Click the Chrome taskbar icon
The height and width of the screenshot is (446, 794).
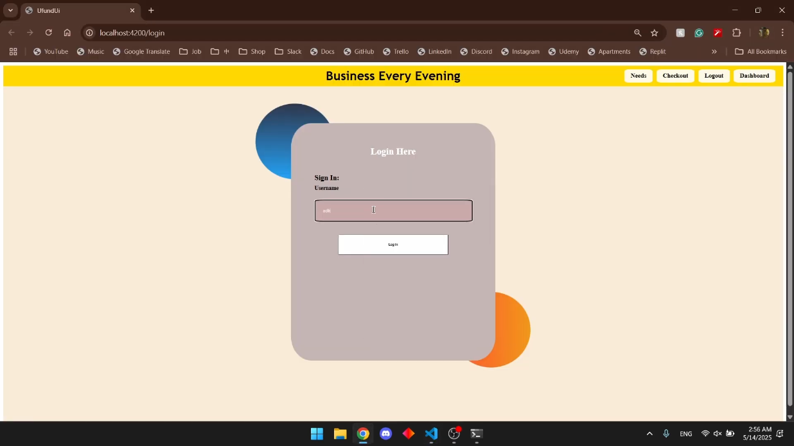363,434
